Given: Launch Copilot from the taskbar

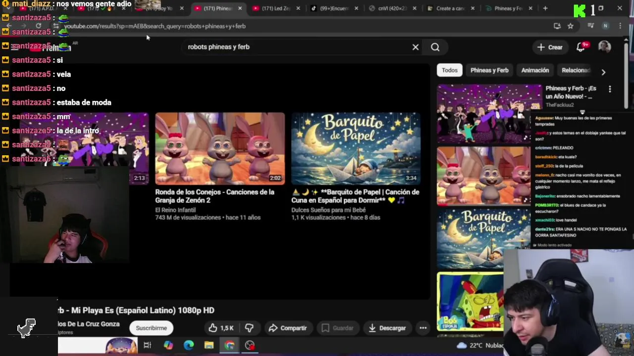Looking at the screenshot, I should 168,345.
